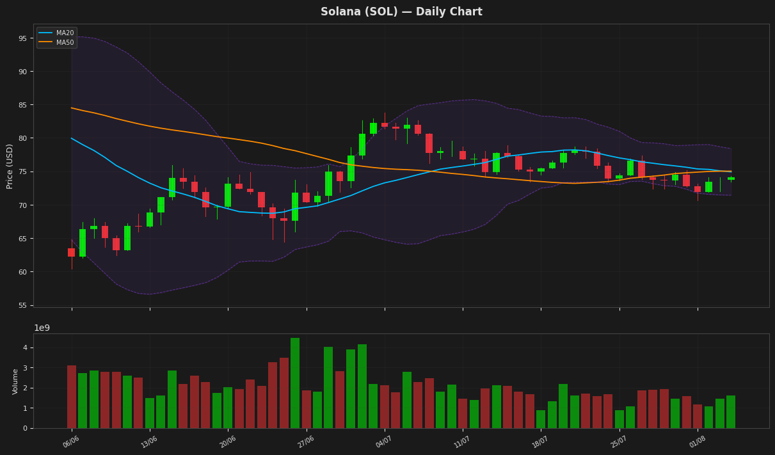The height and width of the screenshot is (455, 775).
Task: Click the 60 price axis tick label
Action: pos(22,272)
